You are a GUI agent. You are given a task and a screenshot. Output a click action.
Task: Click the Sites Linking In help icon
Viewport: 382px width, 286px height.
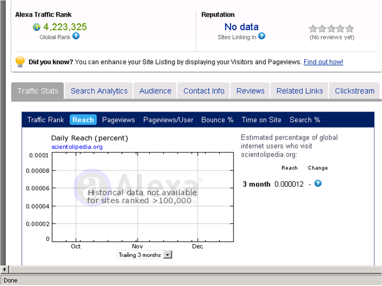click(262, 36)
